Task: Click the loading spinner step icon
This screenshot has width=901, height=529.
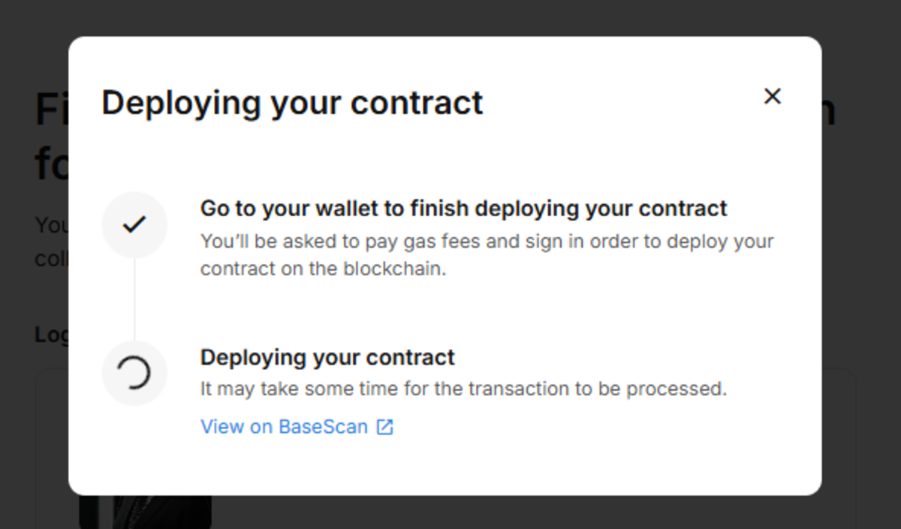Action: pos(134,373)
